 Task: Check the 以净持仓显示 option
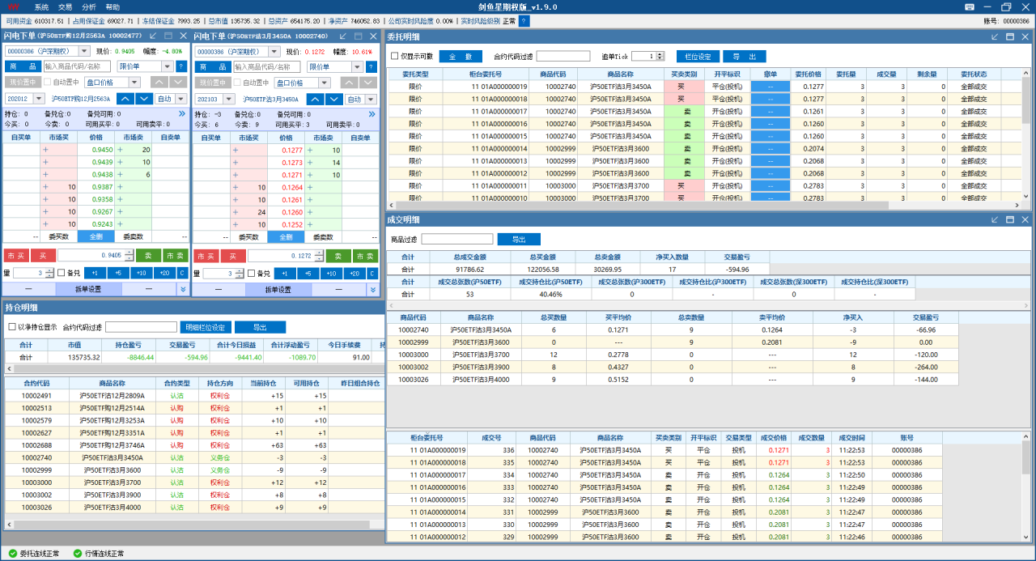(x=12, y=327)
